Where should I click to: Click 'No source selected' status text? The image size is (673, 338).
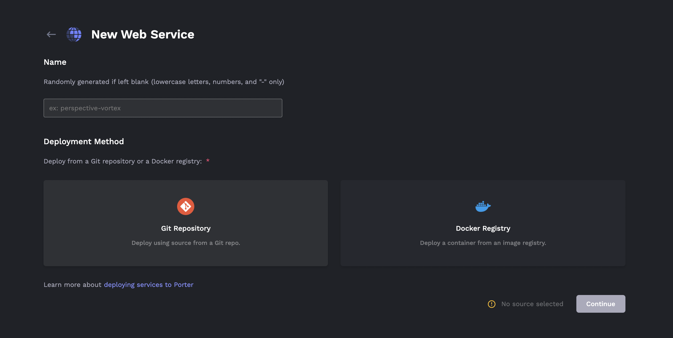pyautogui.click(x=532, y=304)
